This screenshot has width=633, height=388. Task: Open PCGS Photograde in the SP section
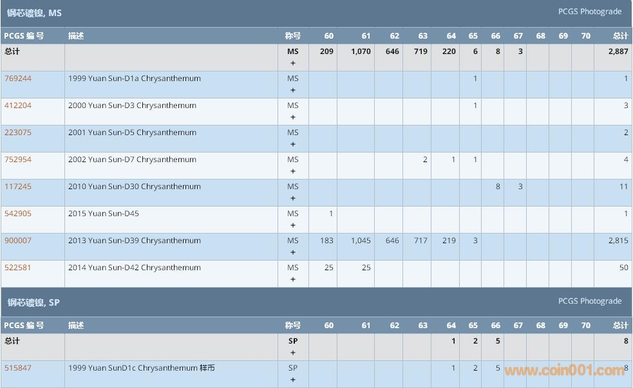[589, 301]
